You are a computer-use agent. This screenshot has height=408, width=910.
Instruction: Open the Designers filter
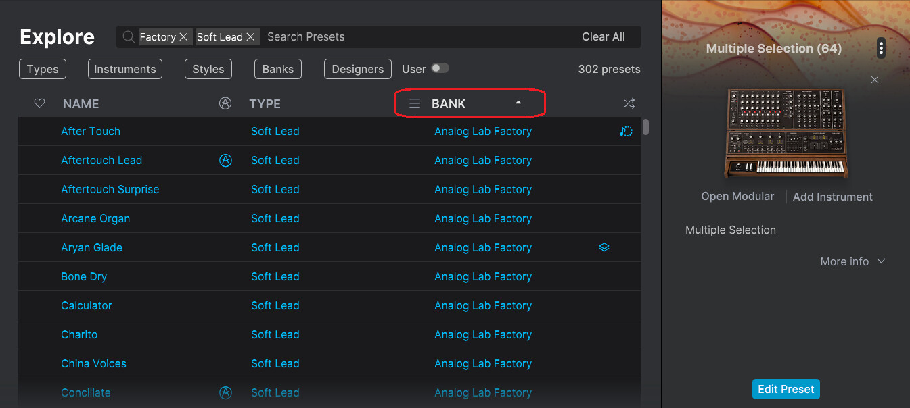point(358,69)
